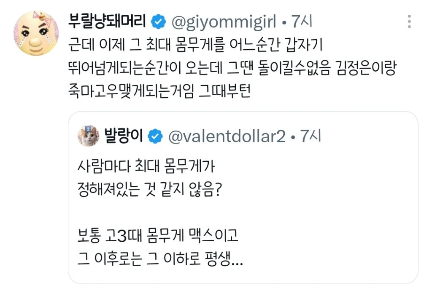Click the text 김정은이랑 in the main tweet
The image size is (432, 288).
pos(366,68)
